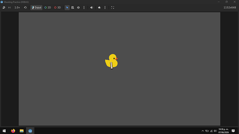Viewport: 239px width, 134px height.
Task: Open Firefox from the taskbar
Action: tap(13, 131)
